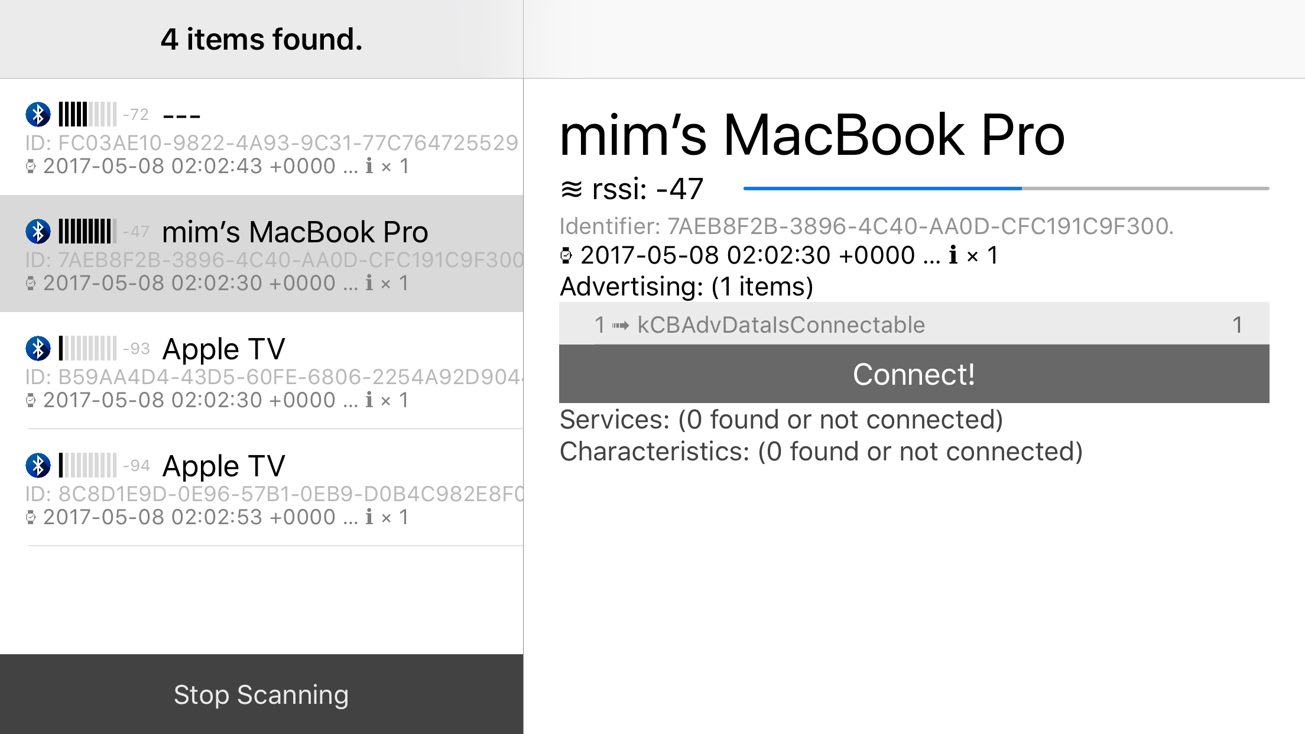Screen dimensions: 1305x734
Task: Click Bluetooth icon beside mim's MacBook Pro
Action: [x=38, y=232]
